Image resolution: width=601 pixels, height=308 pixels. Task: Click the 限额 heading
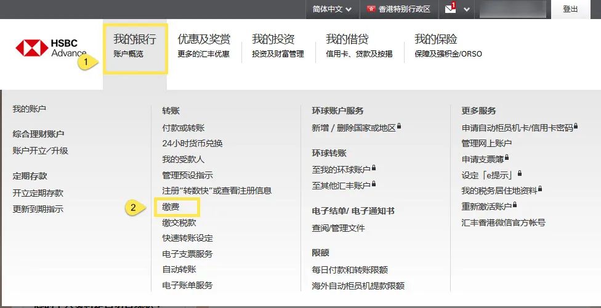pos(320,253)
